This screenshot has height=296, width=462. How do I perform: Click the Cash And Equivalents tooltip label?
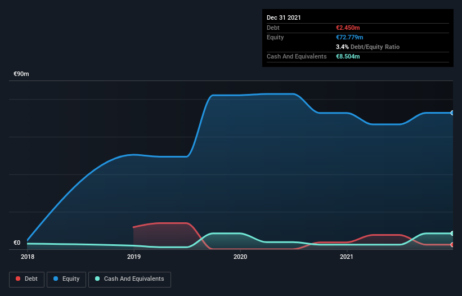(297, 56)
